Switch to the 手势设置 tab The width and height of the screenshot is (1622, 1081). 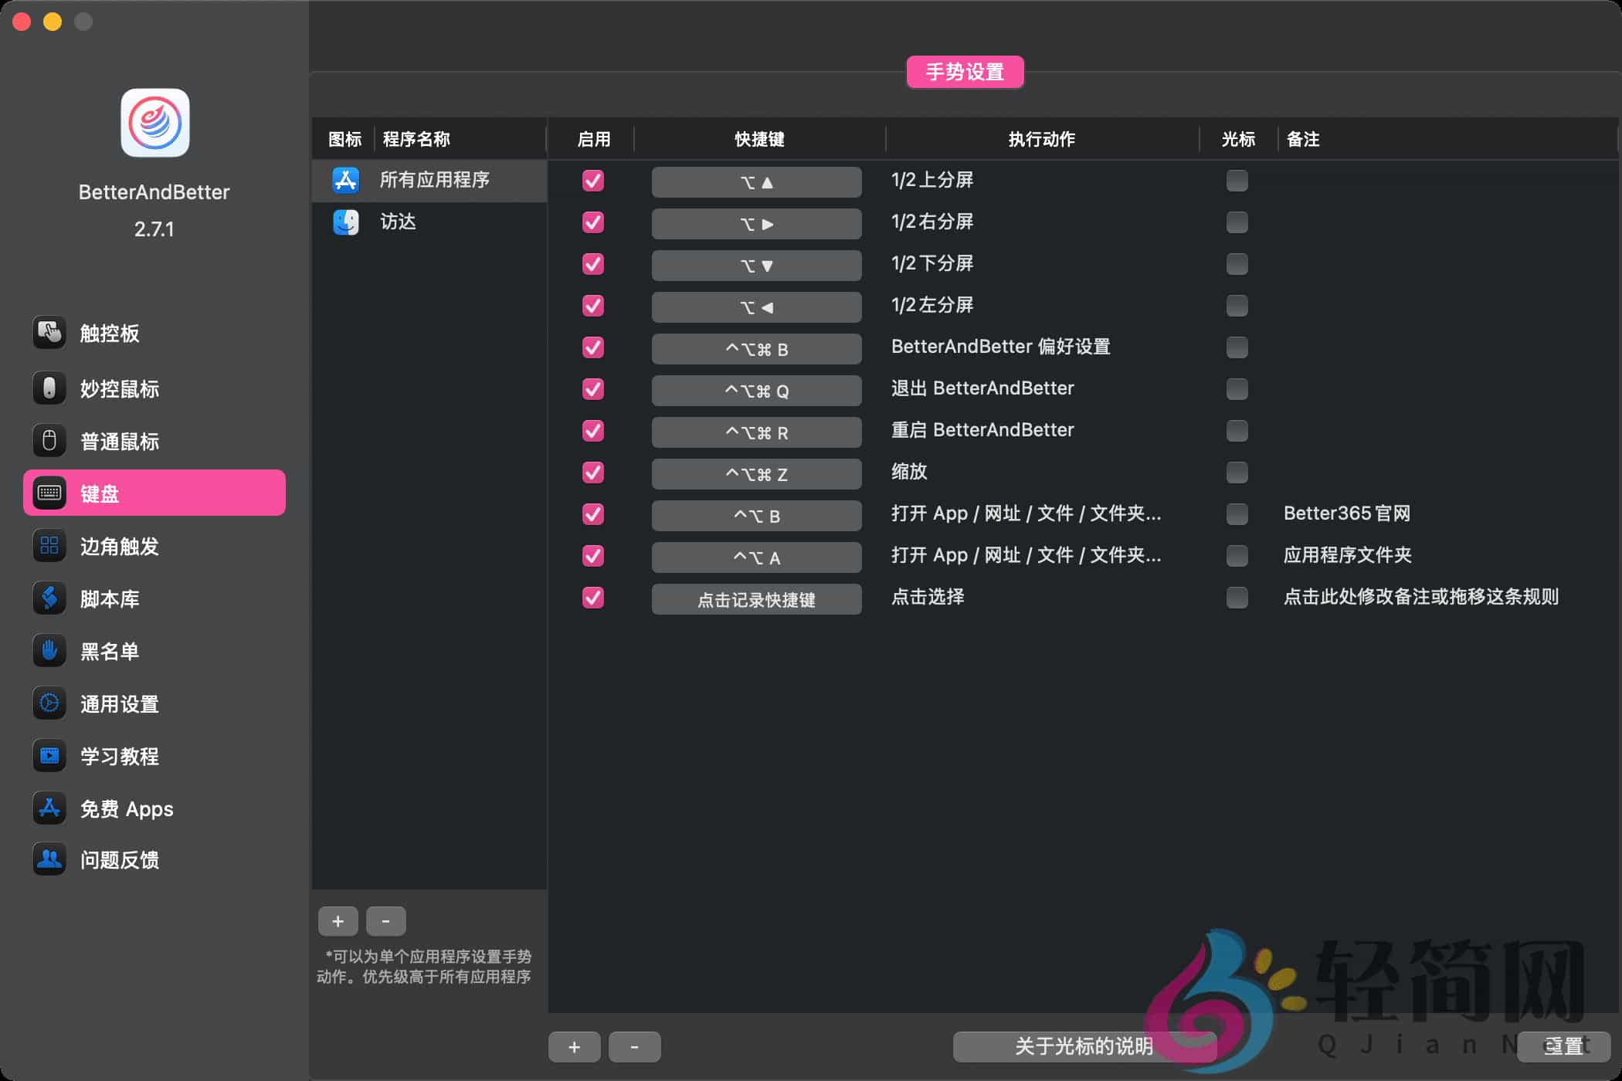coord(965,72)
